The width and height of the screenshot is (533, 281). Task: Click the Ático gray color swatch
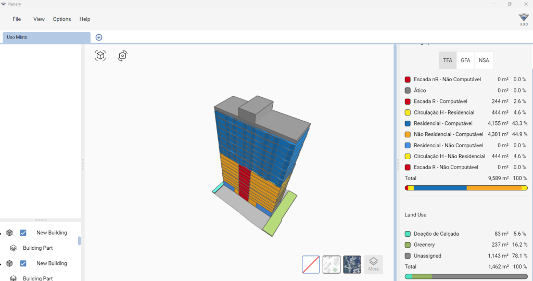coord(408,91)
